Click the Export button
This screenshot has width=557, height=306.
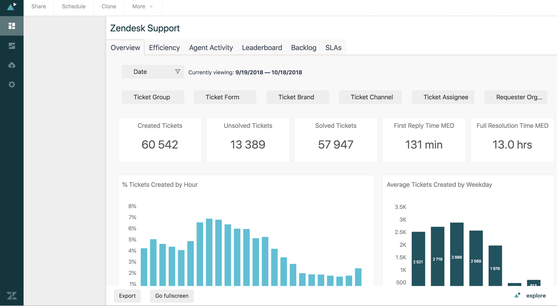(127, 296)
